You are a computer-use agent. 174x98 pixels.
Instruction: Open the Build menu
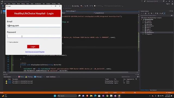pyautogui.click(x=18, y=4)
